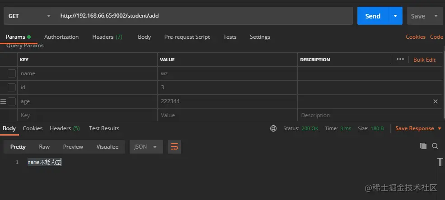Switch to the request Body tab

pyautogui.click(x=144, y=37)
